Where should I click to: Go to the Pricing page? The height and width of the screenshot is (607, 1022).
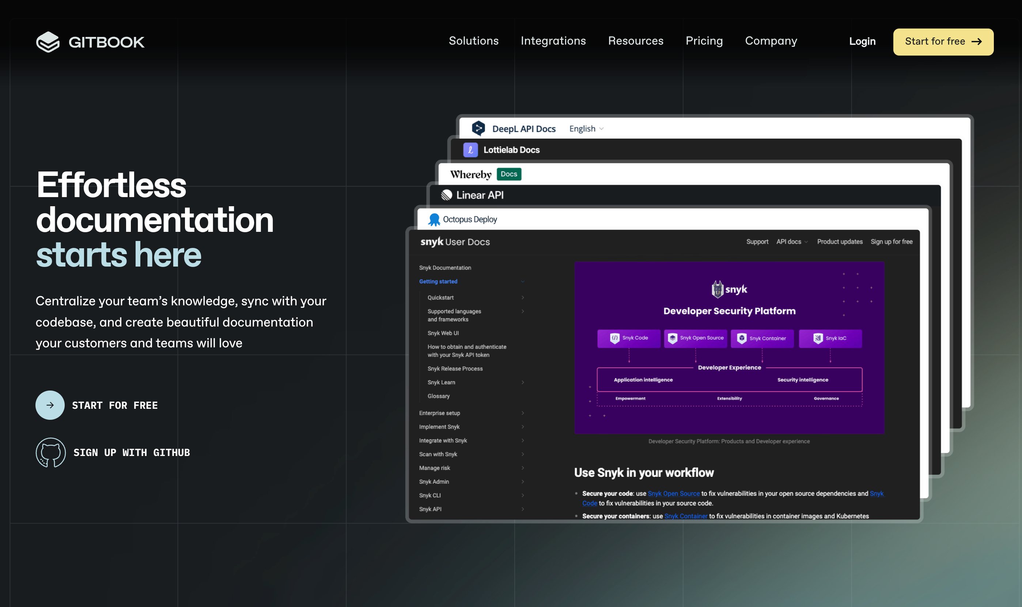pos(704,41)
